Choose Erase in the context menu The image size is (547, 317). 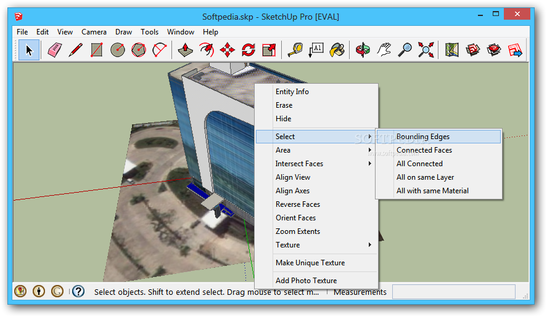(317, 105)
